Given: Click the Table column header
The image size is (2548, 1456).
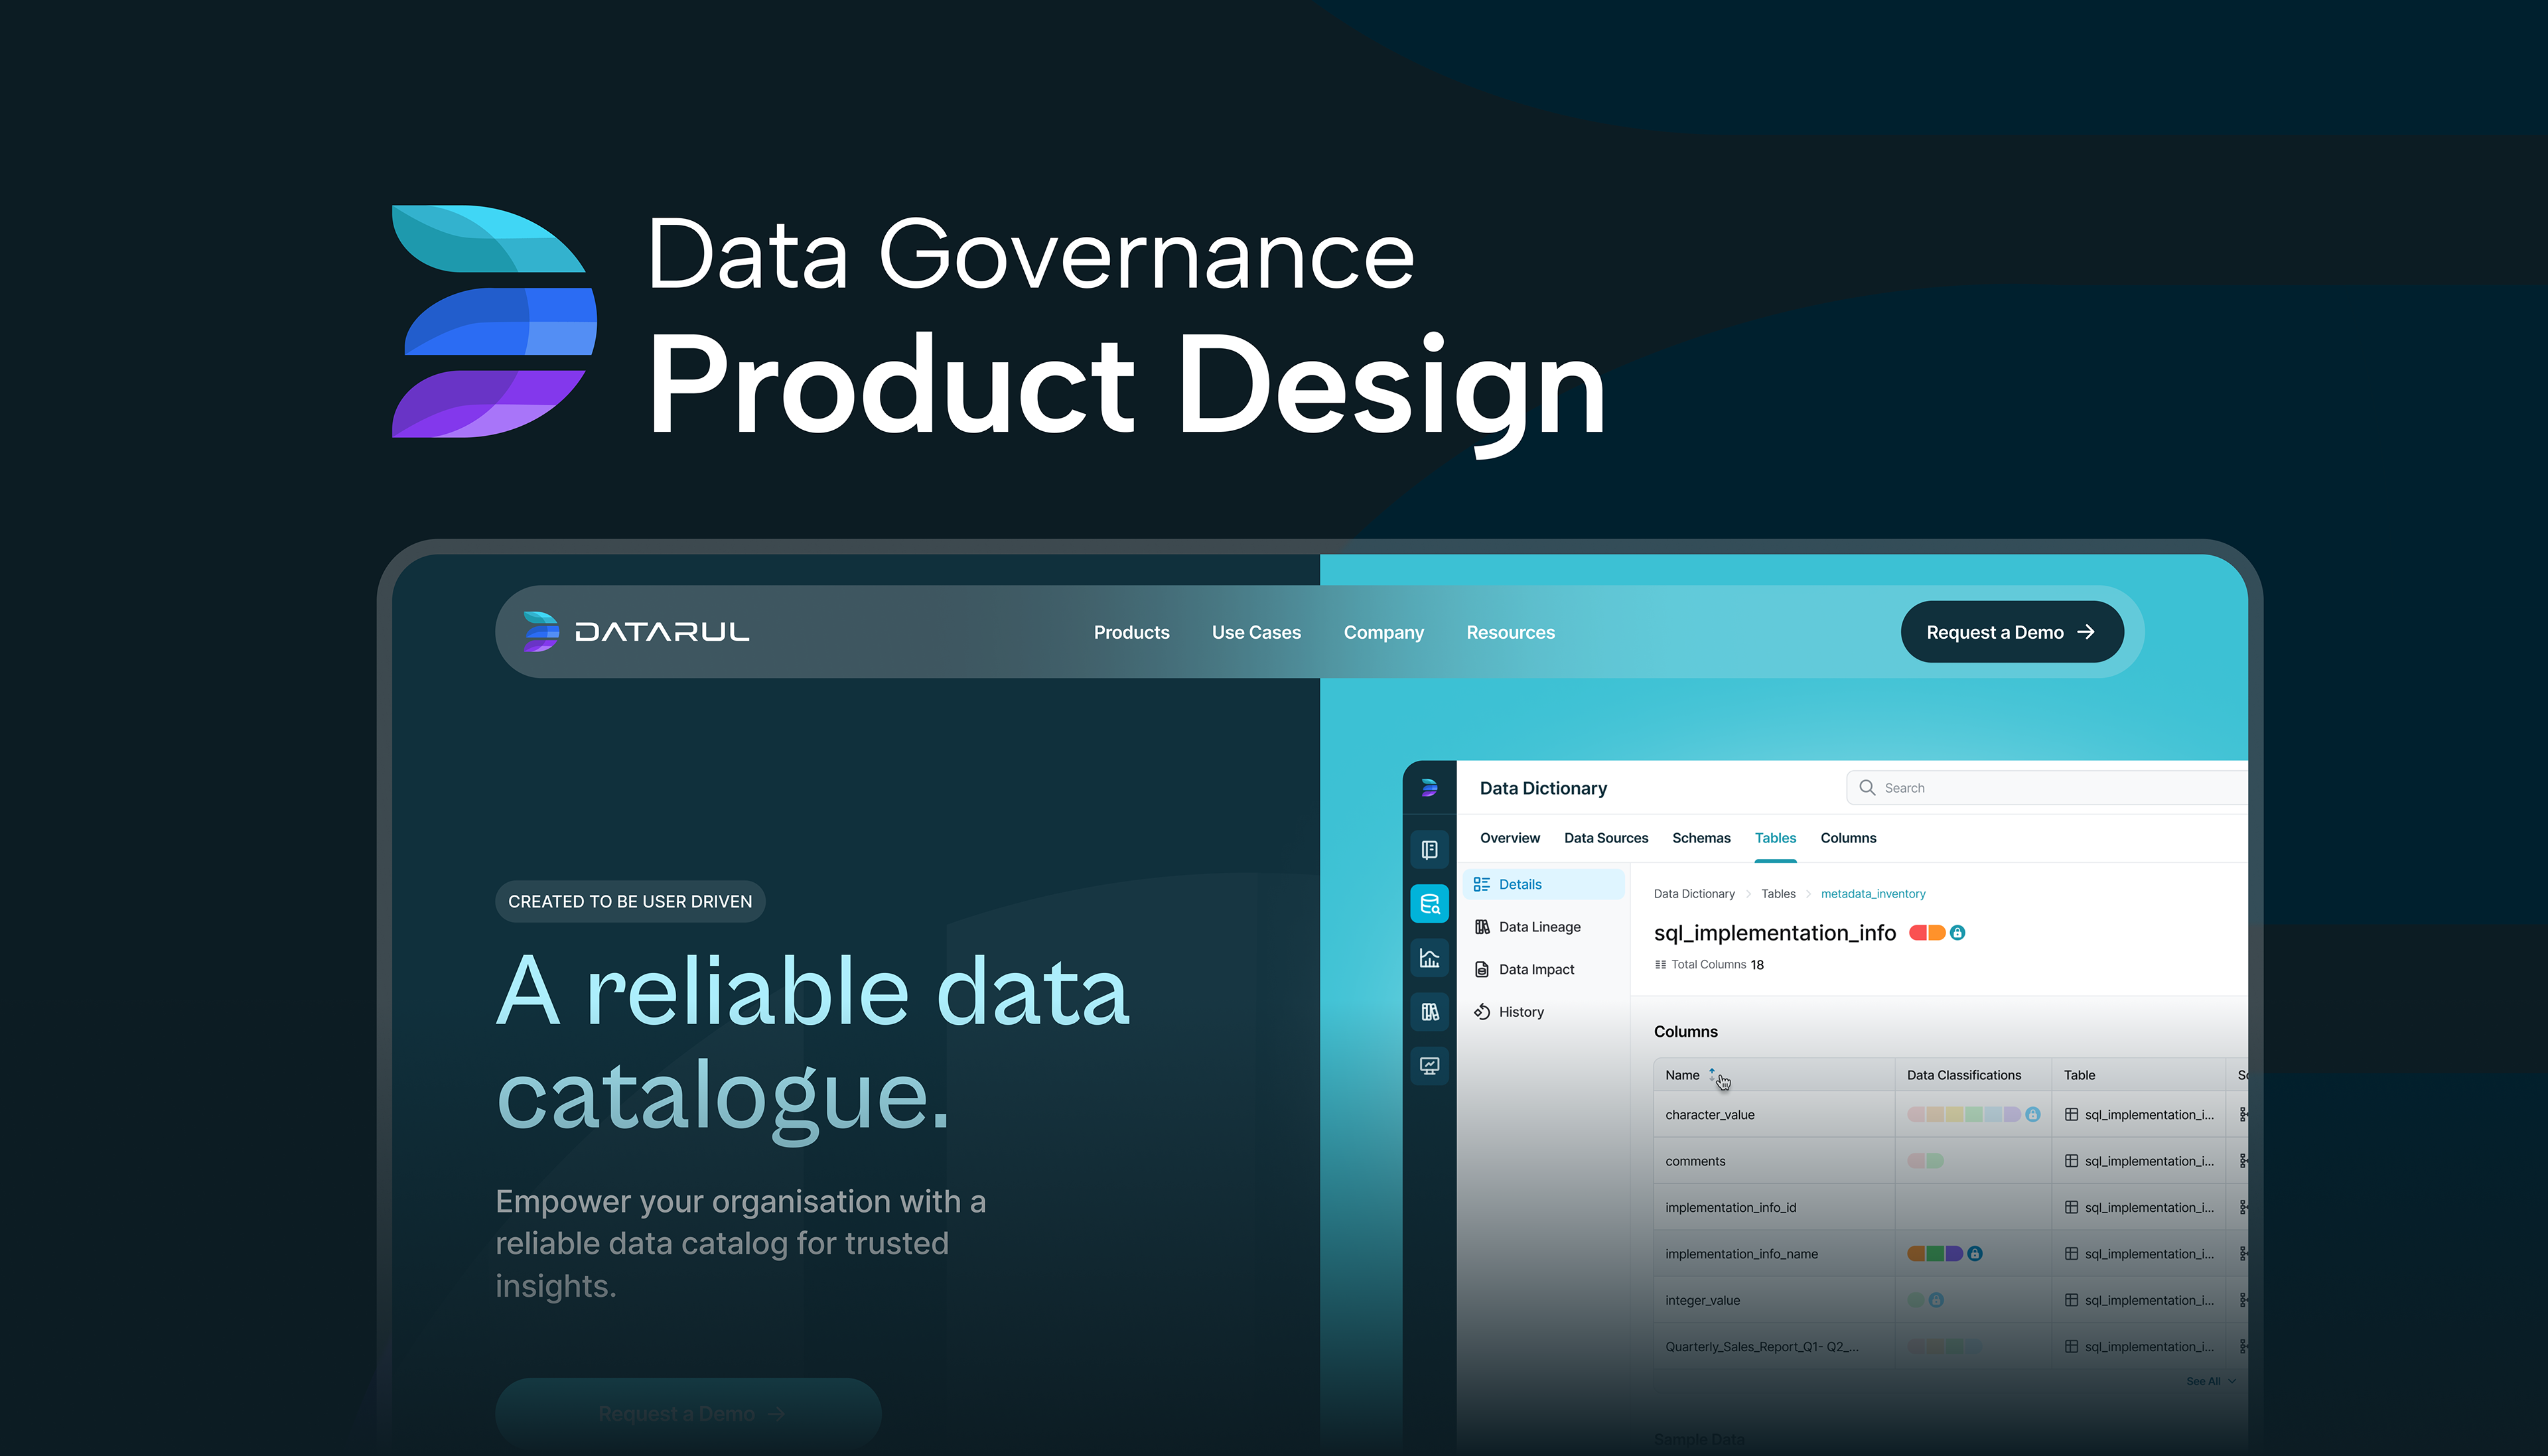Looking at the screenshot, I should tap(2079, 1075).
